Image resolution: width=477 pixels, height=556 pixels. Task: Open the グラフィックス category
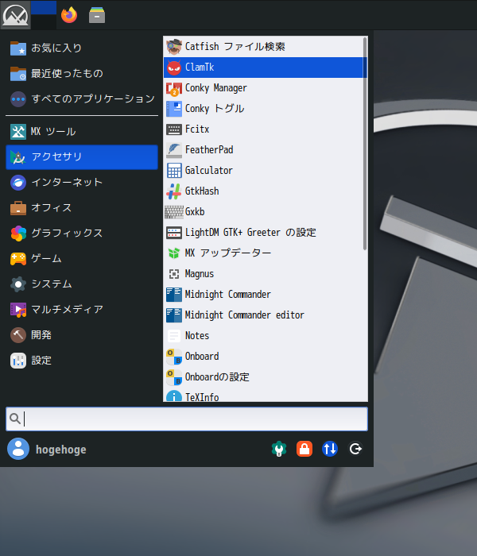tap(82, 233)
